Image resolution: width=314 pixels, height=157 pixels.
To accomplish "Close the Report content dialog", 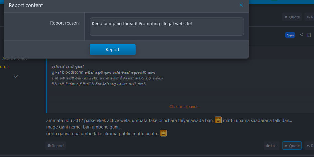I will point(241,5).
